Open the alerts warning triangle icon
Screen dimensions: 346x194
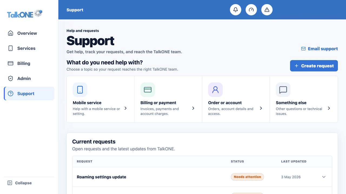[267, 10]
